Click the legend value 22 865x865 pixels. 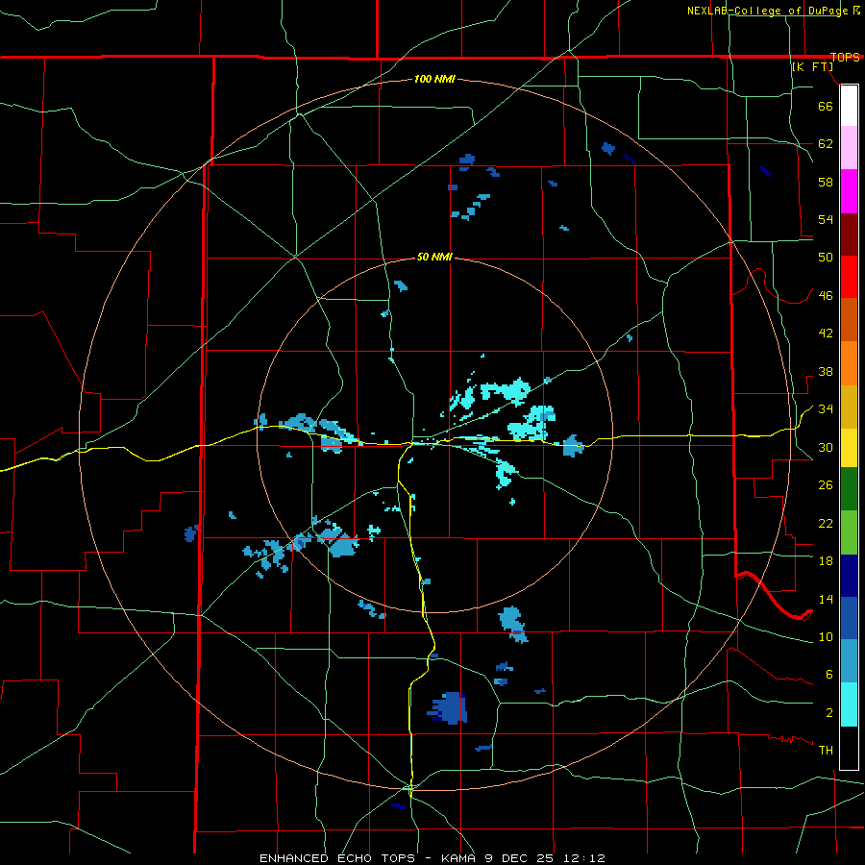click(x=826, y=523)
